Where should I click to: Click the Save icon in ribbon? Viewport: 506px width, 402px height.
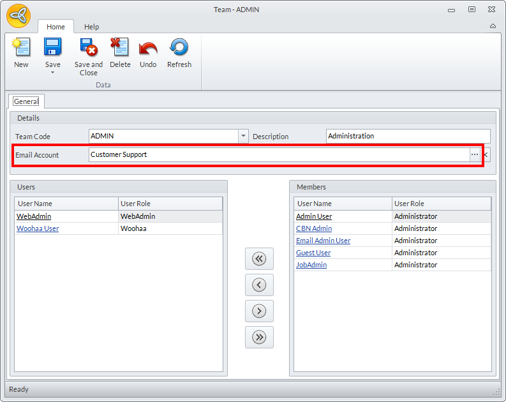coord(52,48)
